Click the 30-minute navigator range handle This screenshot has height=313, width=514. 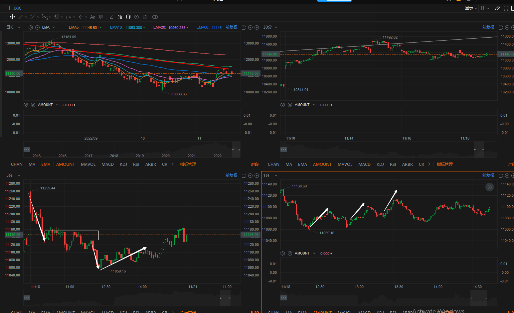point(479,150)
